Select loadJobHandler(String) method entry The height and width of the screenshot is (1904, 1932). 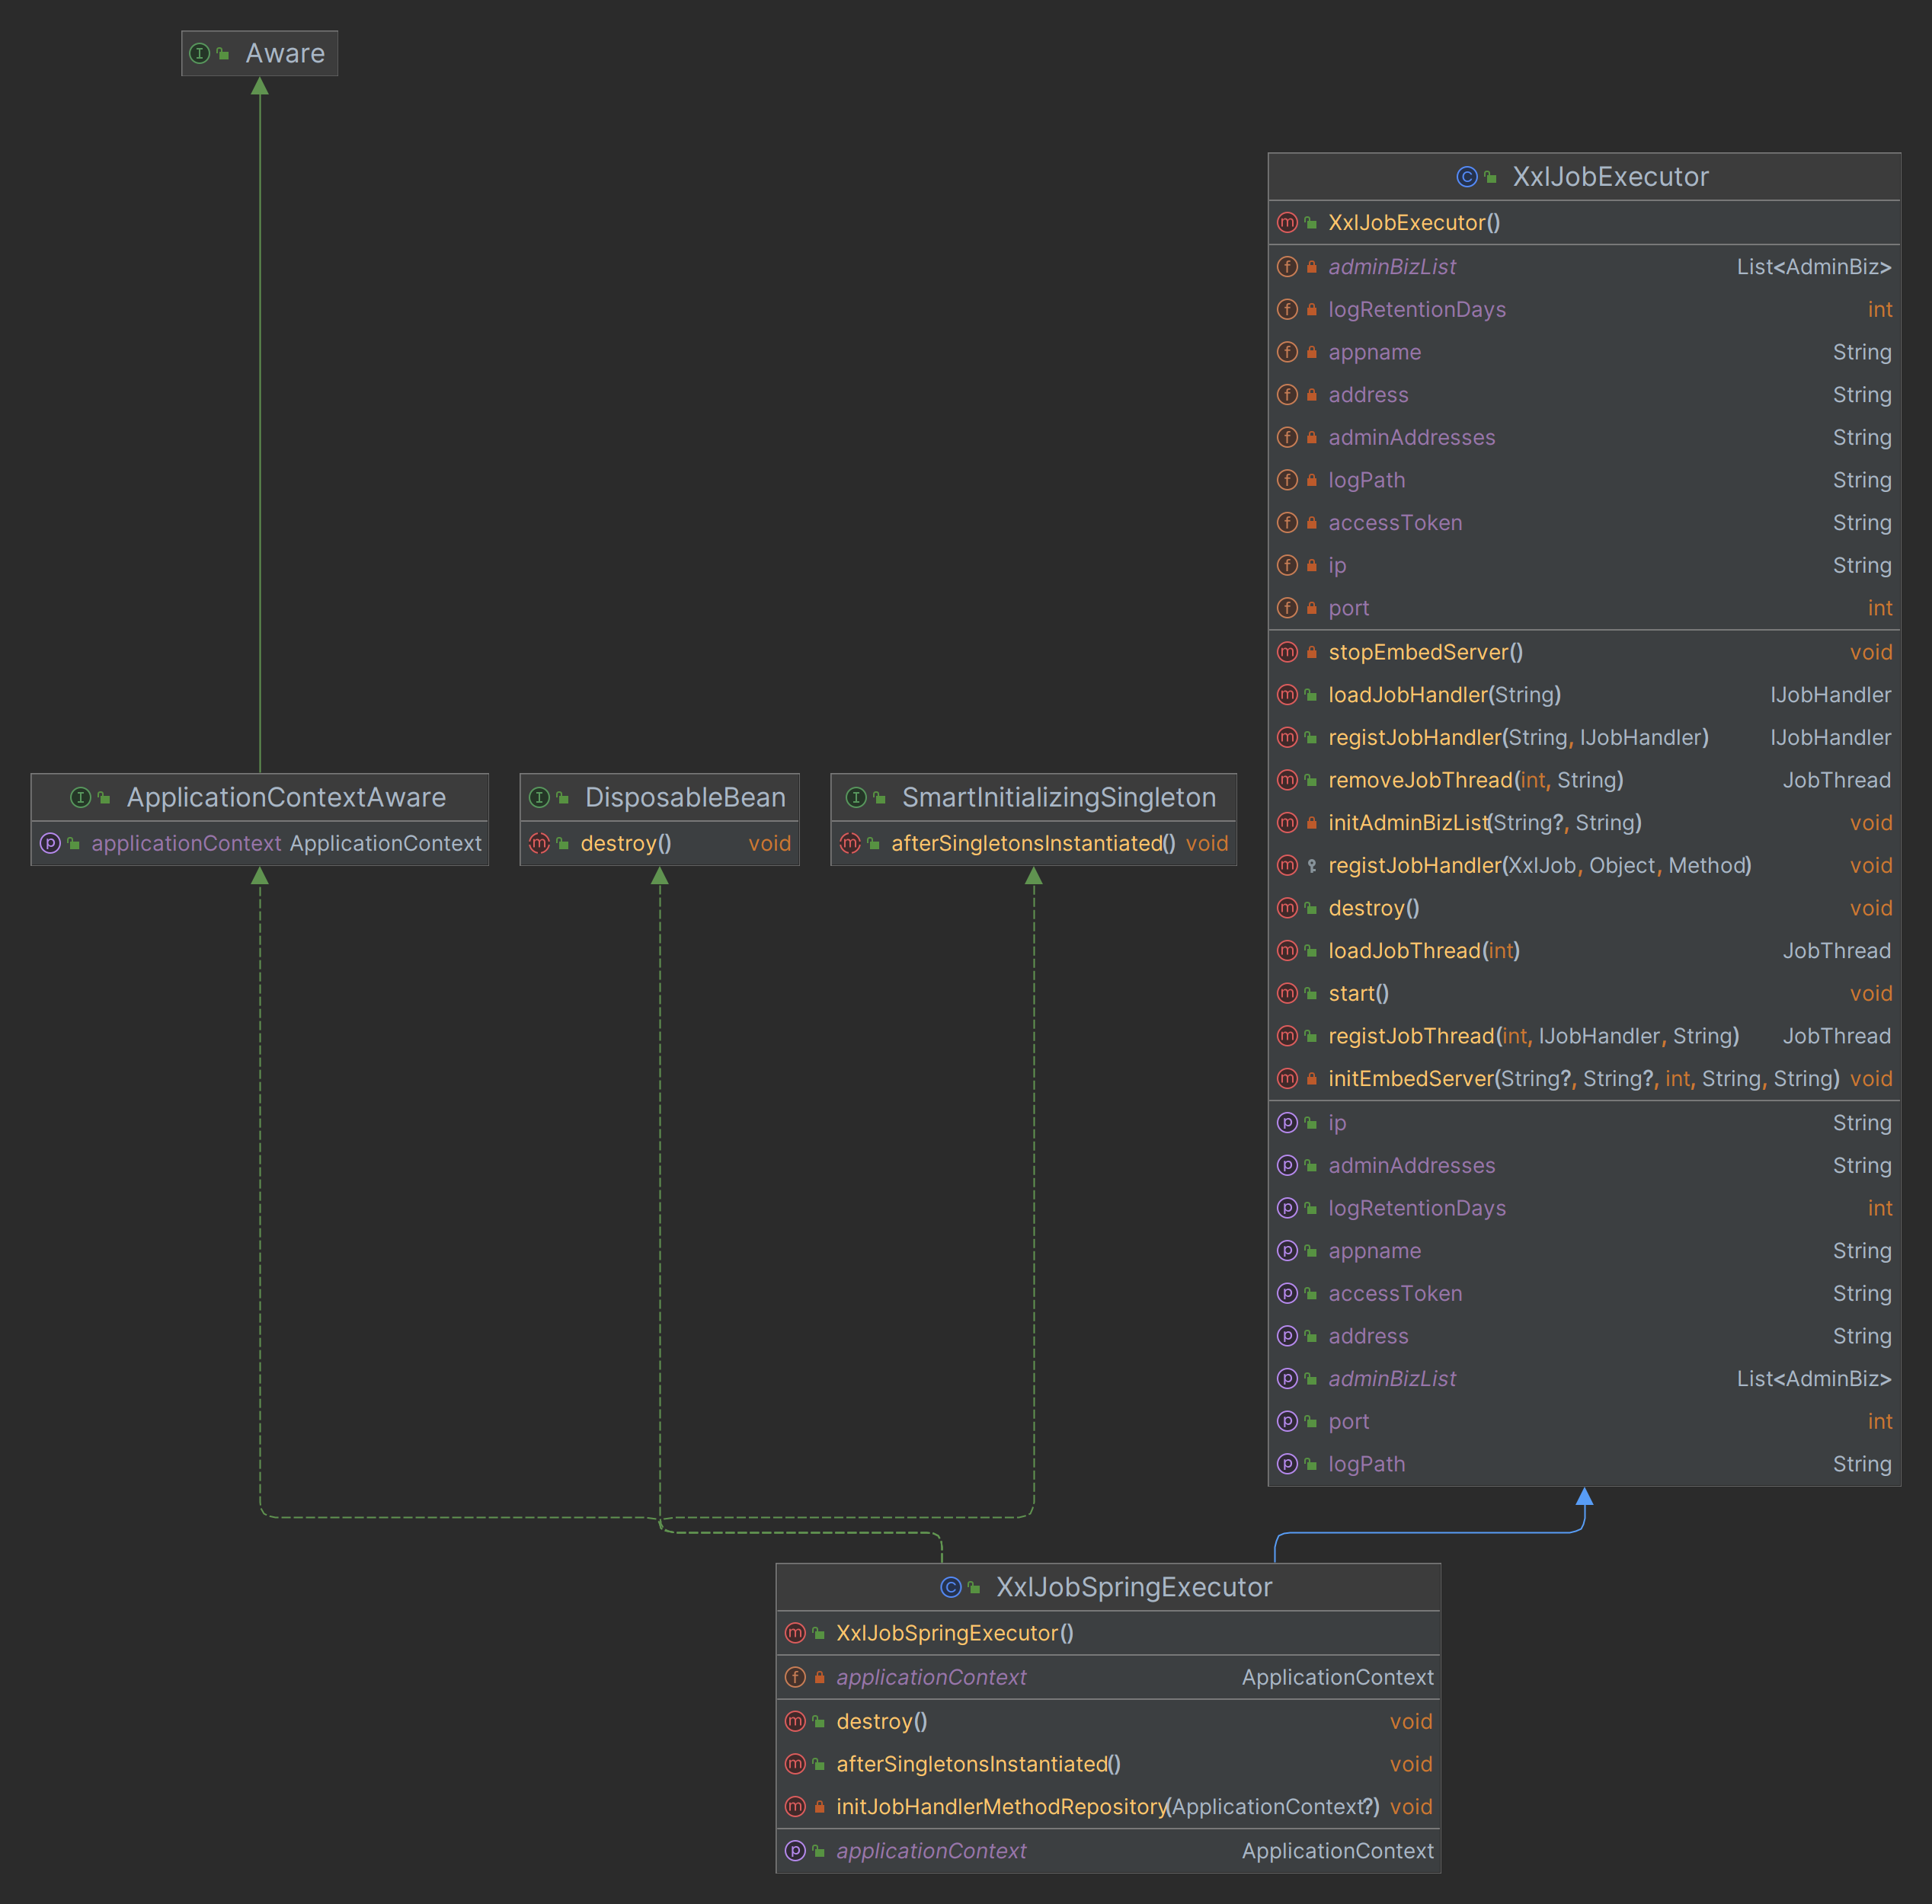pyautogui.click(x=1443, y=695)
